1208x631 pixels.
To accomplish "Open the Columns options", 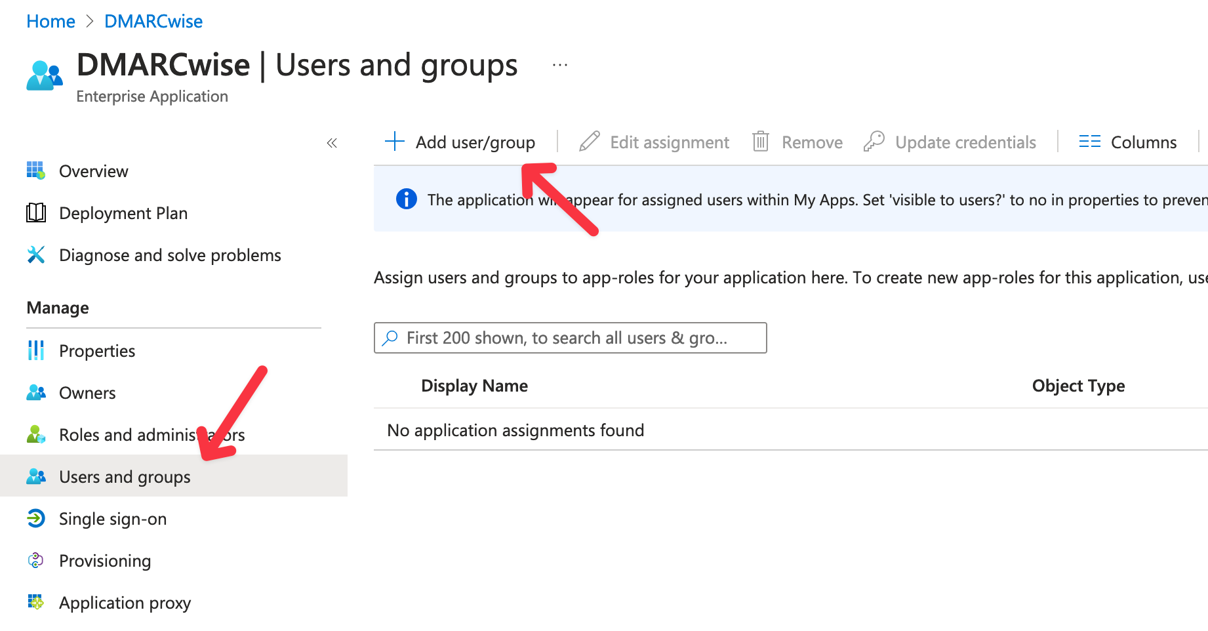I will (1128, 142).
